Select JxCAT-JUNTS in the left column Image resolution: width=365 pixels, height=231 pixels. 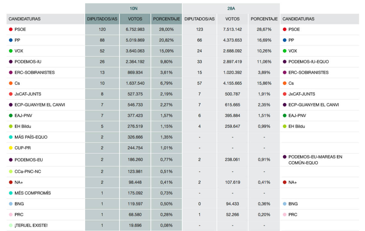[28, 94]
